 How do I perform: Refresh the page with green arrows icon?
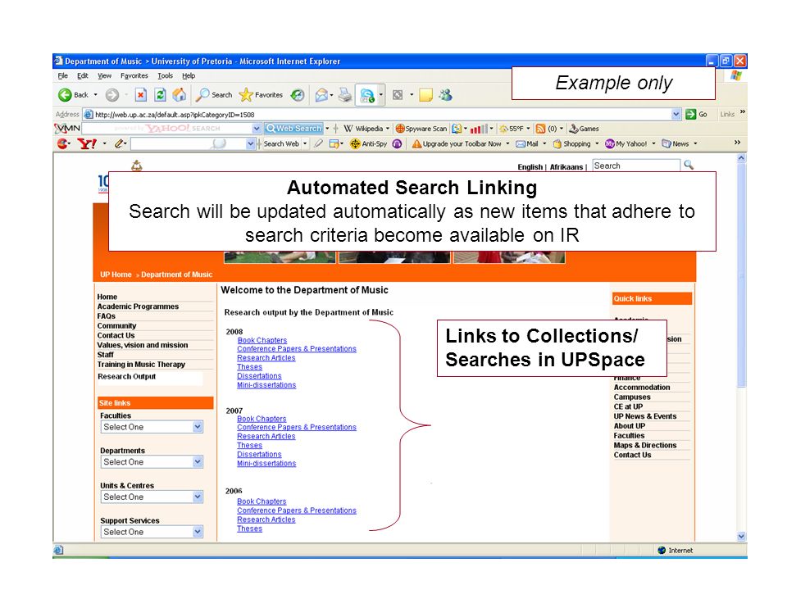click(160, 95)
